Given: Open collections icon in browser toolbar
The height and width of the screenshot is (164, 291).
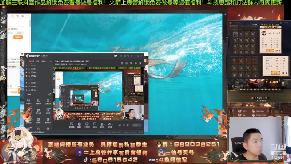Looking at the screenshot, I should [17, 16].
